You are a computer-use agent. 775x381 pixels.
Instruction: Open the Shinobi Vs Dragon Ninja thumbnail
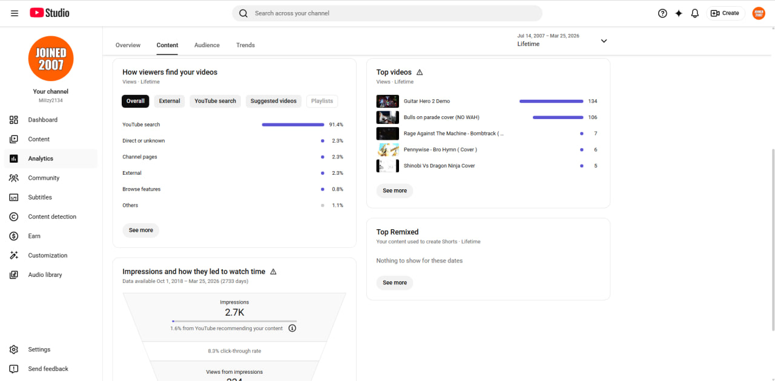point(387,166)
